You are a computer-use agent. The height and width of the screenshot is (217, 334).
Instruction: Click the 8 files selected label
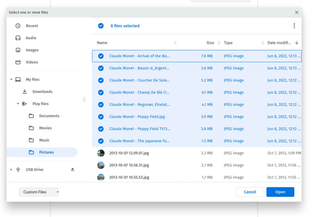point(125,26)
